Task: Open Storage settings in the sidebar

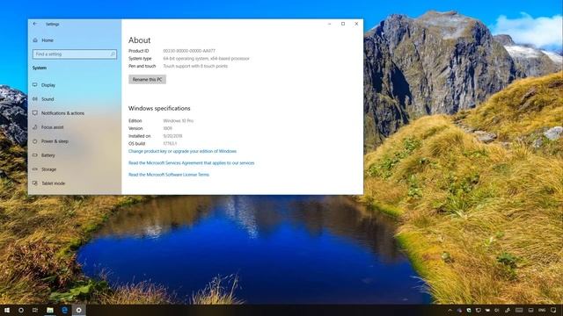Action: point(45,169)
